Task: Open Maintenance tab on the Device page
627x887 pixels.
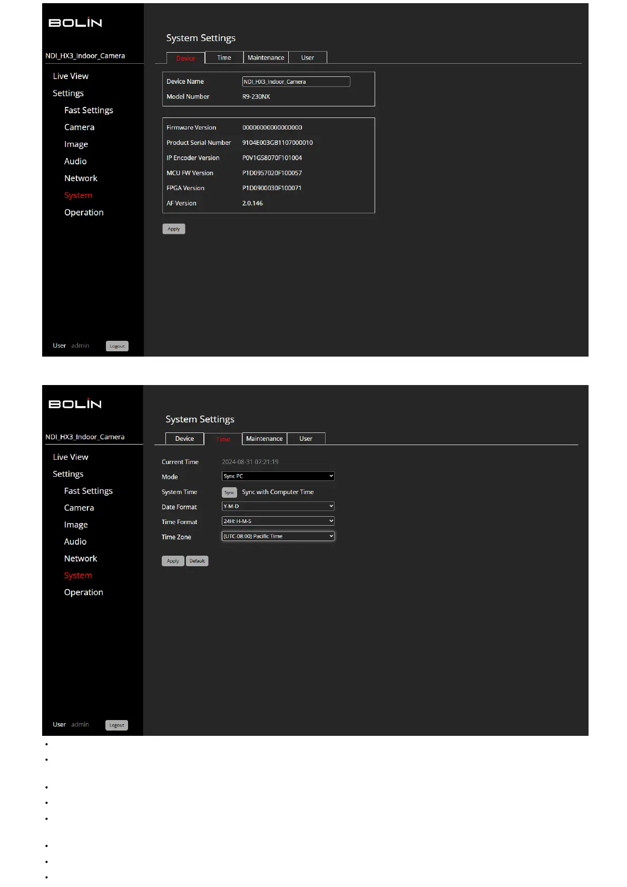Action: point(266,58)
